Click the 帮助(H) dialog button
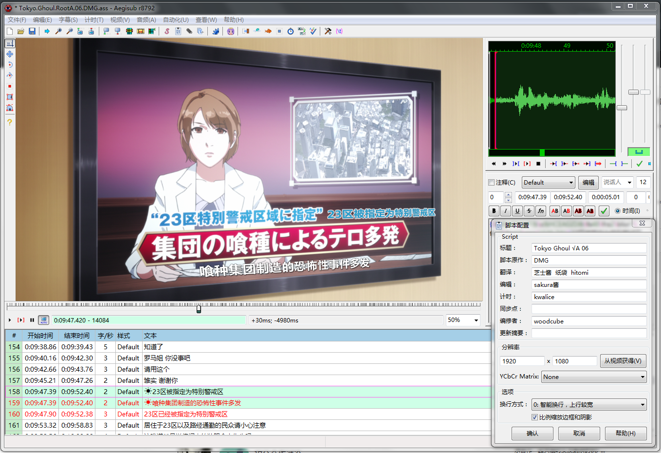Viewport: 661px width, 453px height. [x=626, y=434]
